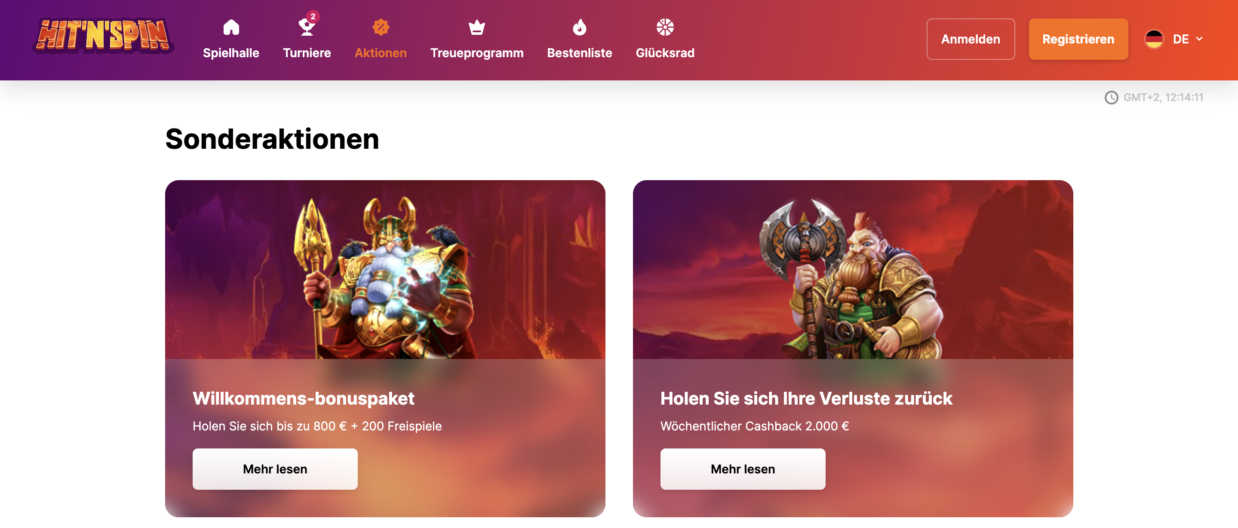Go to the Treueprogramm menu label

click(477, 53)
